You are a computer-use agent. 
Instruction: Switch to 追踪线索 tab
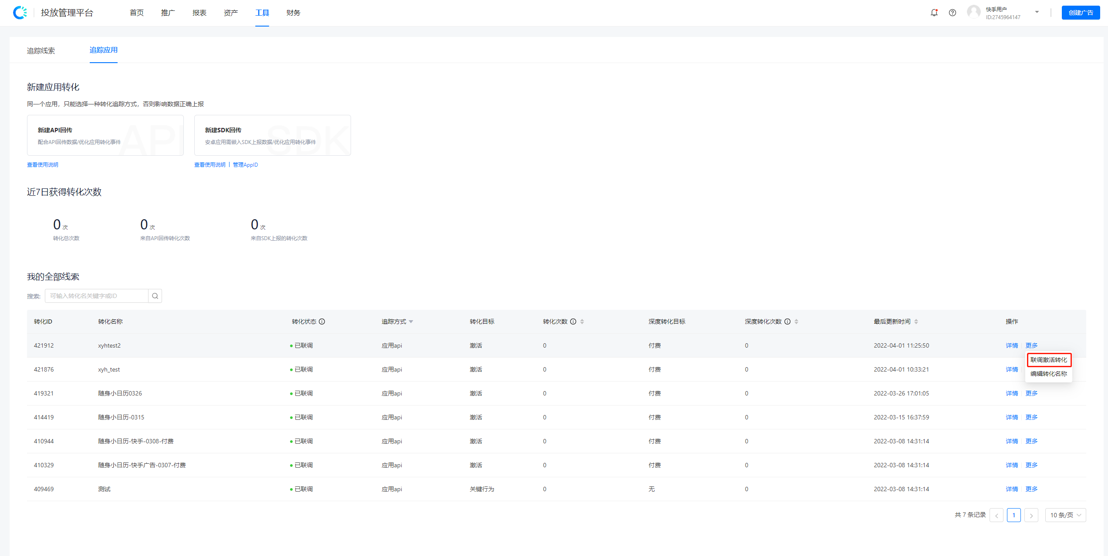point(41,50)
